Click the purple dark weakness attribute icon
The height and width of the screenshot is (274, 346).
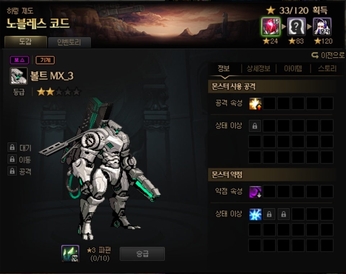point(255,192)
